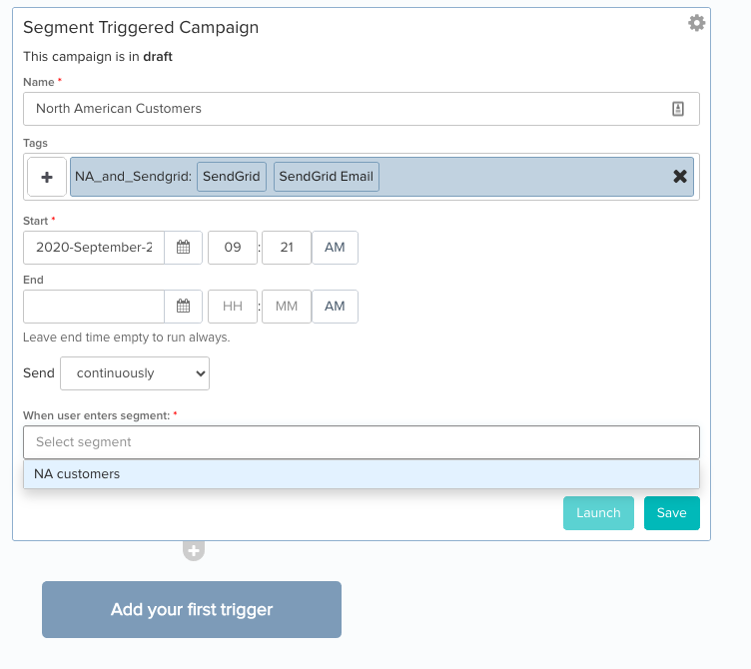
Task: Remove the NA_and_Sendgrid tag group
Action: 680,176
